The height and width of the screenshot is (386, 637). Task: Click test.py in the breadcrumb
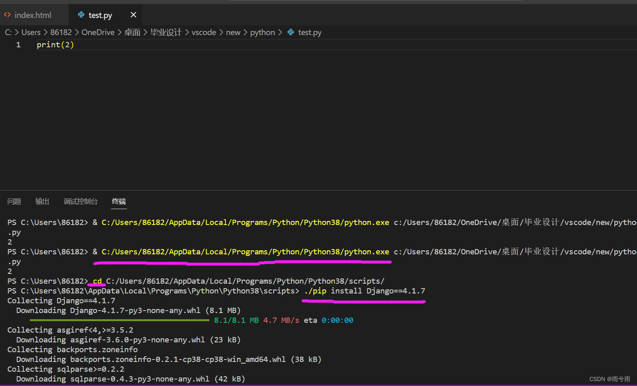click(310, 32)
